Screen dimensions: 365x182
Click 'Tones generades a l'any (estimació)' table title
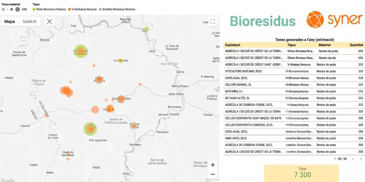coord(304,40)
